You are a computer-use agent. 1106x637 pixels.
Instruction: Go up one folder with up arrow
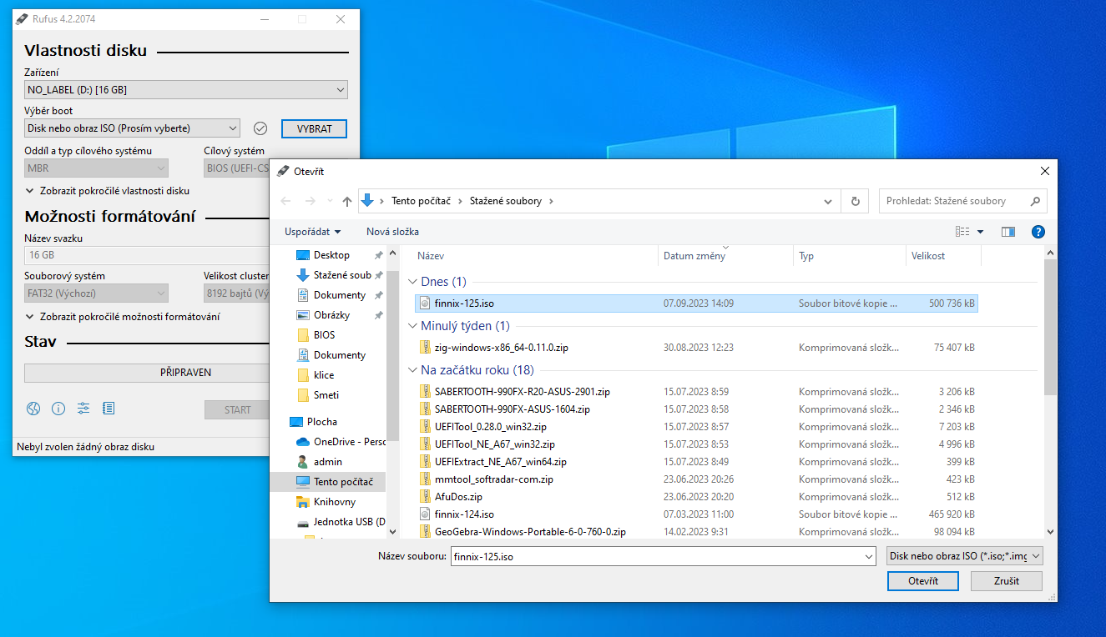pyautogui.click(x=347, y=201)
